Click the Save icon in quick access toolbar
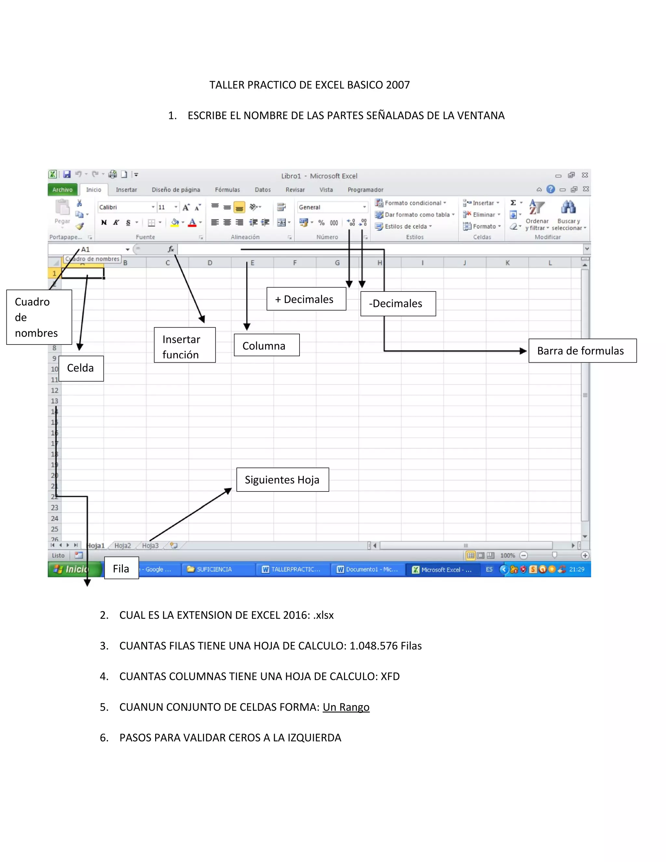The height and width of the screenshot is (862, 666). coord(67,174)
